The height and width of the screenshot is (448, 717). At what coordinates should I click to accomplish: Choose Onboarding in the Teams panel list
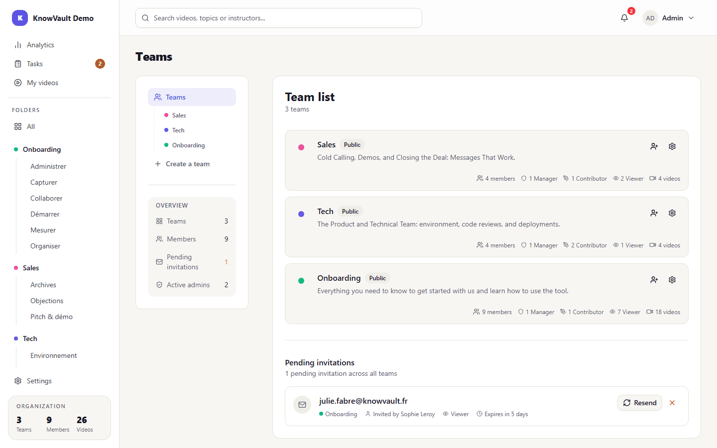(x=189, y=145)
